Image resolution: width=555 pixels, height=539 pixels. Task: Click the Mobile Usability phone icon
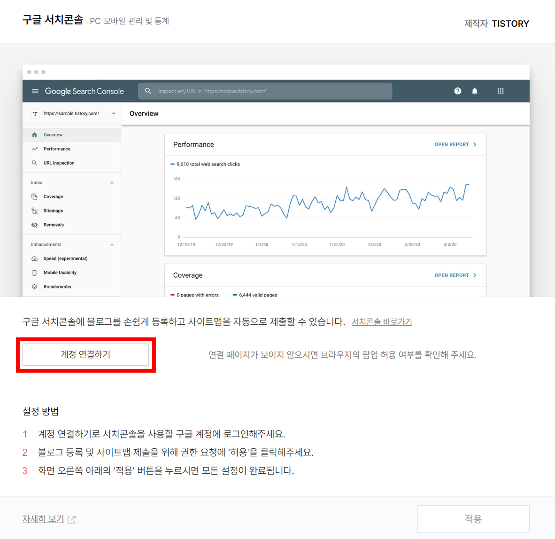34,273
